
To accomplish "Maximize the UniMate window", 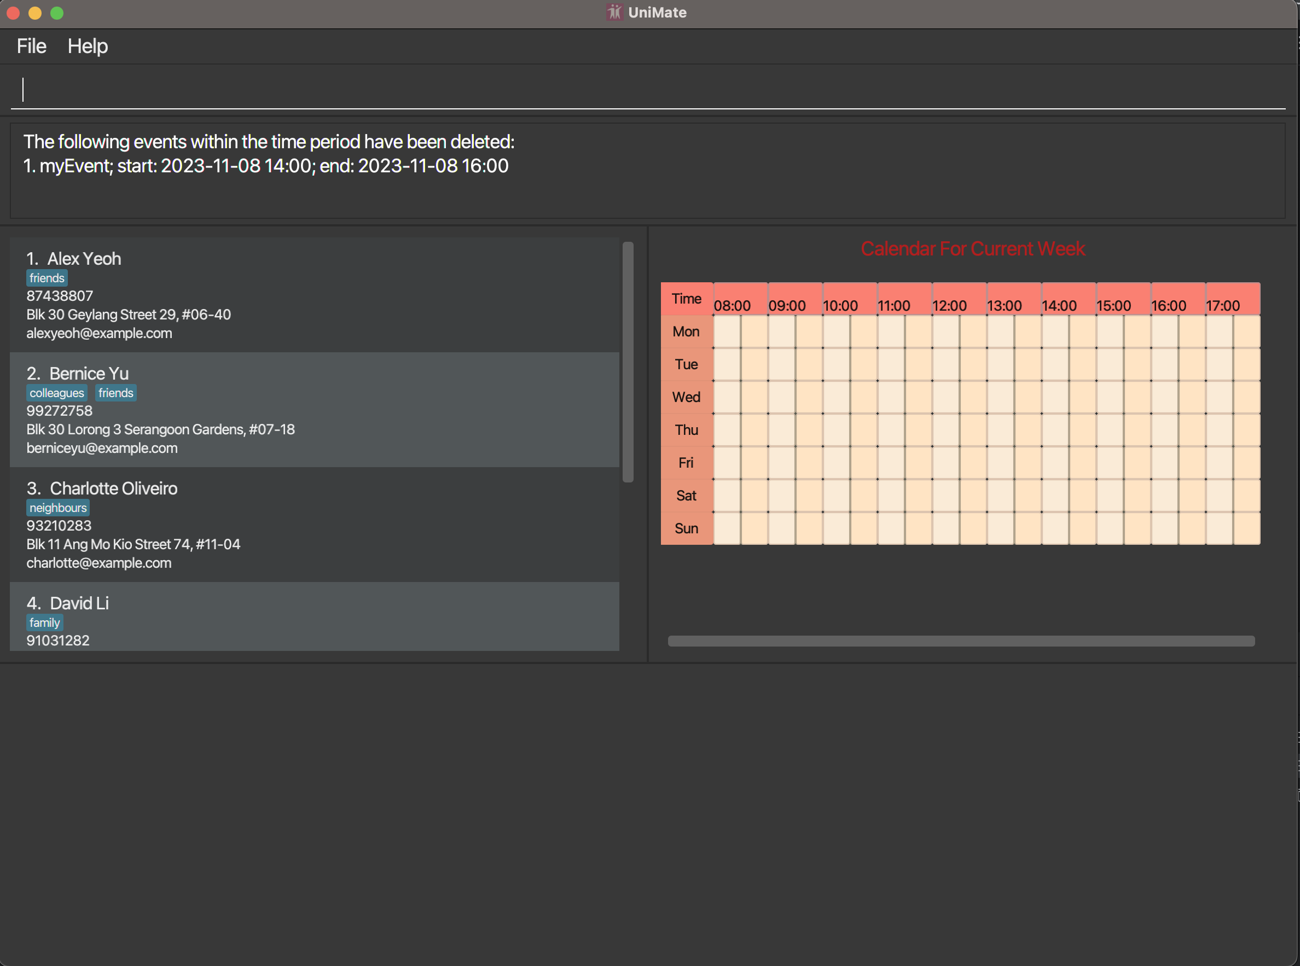I will (x=57, y=13).
